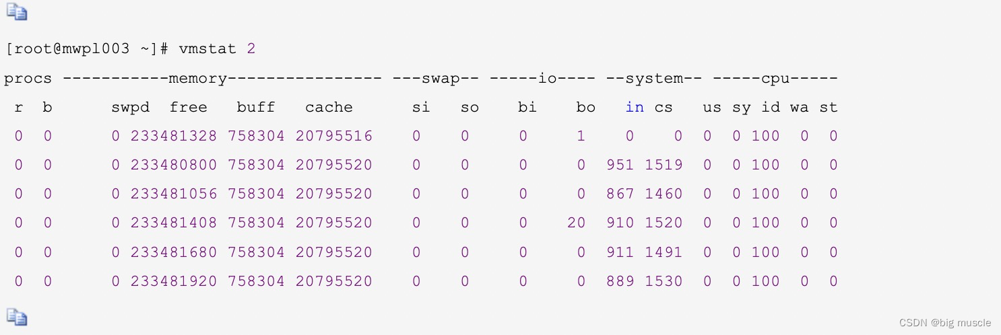
Task: Select the "vmstat" command word
Action: tap(208, 50)
